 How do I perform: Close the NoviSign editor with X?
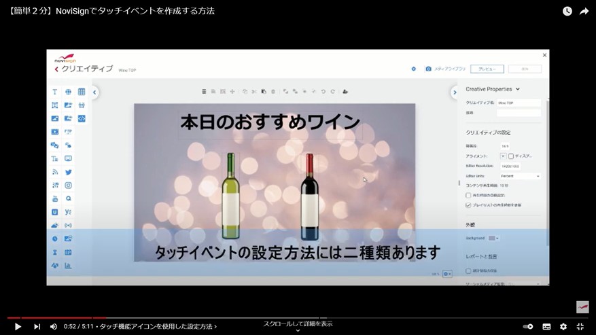coord(544,55)
